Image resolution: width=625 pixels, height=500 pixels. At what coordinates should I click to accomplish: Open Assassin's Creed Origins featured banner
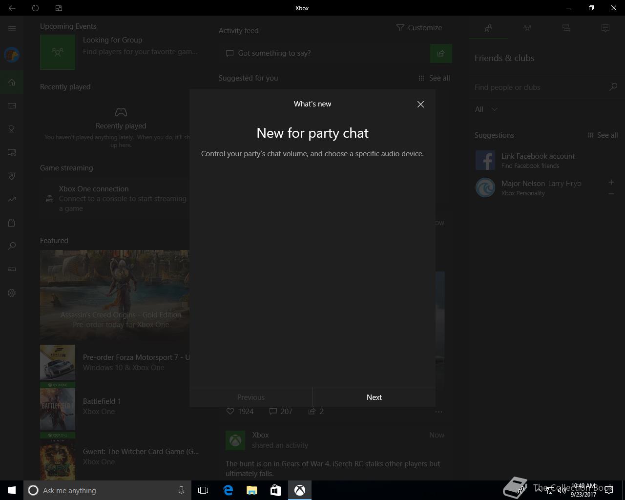(115, 295)
